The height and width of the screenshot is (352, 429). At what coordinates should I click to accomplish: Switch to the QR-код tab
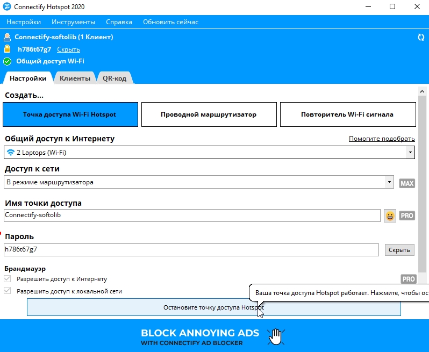tap(115, 78)
